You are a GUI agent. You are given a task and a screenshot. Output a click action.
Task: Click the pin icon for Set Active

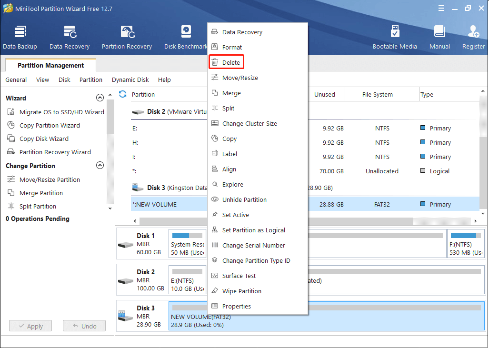click(215, 215)
